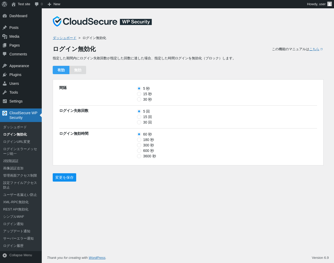This screenshot has height=263, width=334.
Task: Open シンプルWAF submenu item
Action: [x=21, y=217]
